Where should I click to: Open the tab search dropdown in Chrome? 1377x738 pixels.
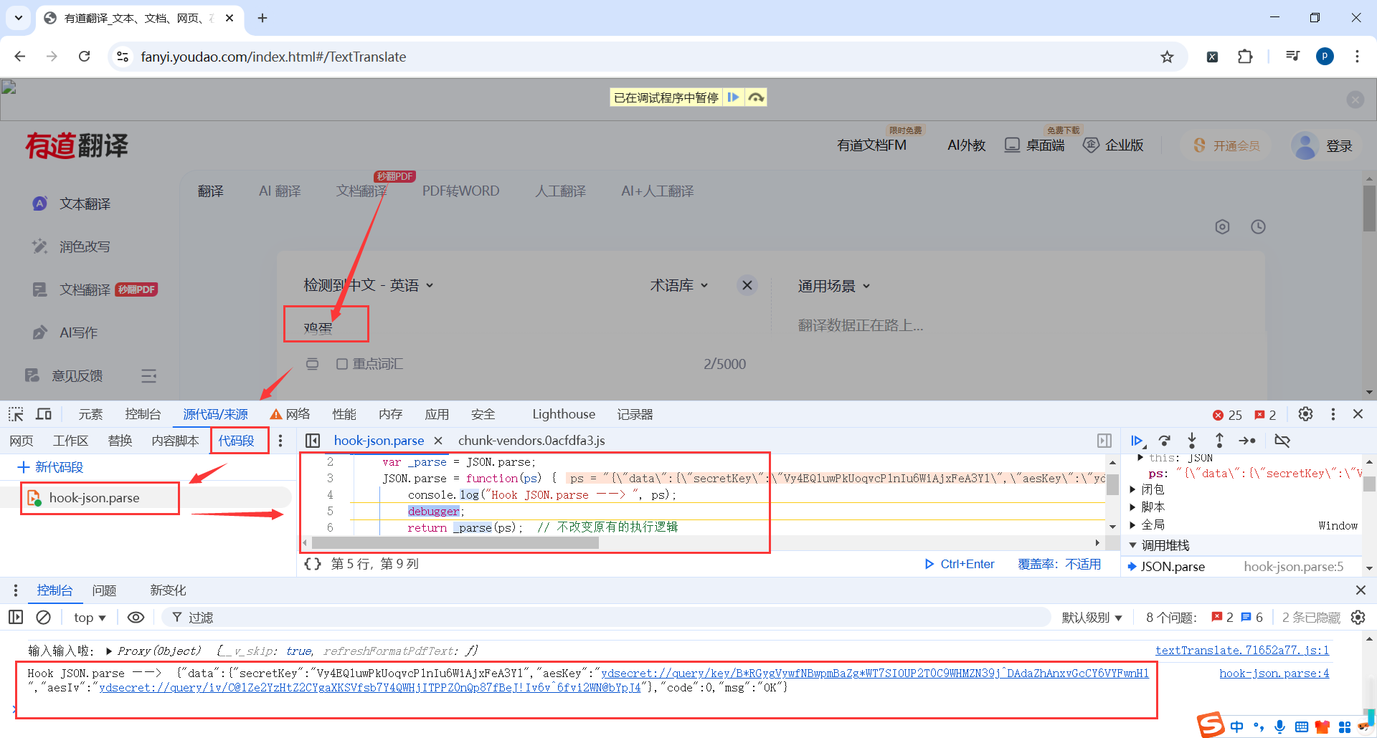[x=19, y=18]
